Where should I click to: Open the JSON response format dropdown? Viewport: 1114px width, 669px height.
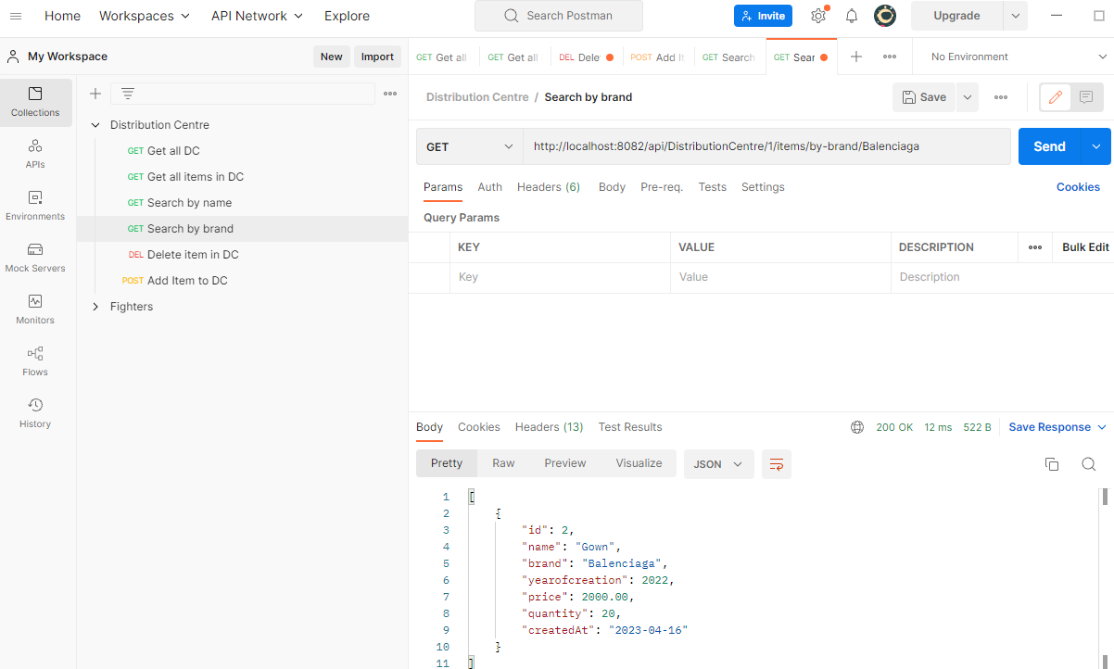[x=718, y=463]
